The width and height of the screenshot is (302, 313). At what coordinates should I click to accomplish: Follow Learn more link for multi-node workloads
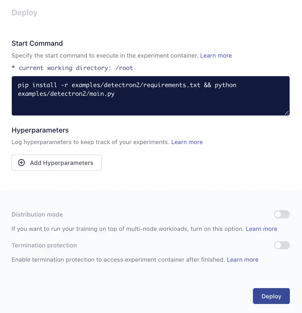(x=261, y=229)
